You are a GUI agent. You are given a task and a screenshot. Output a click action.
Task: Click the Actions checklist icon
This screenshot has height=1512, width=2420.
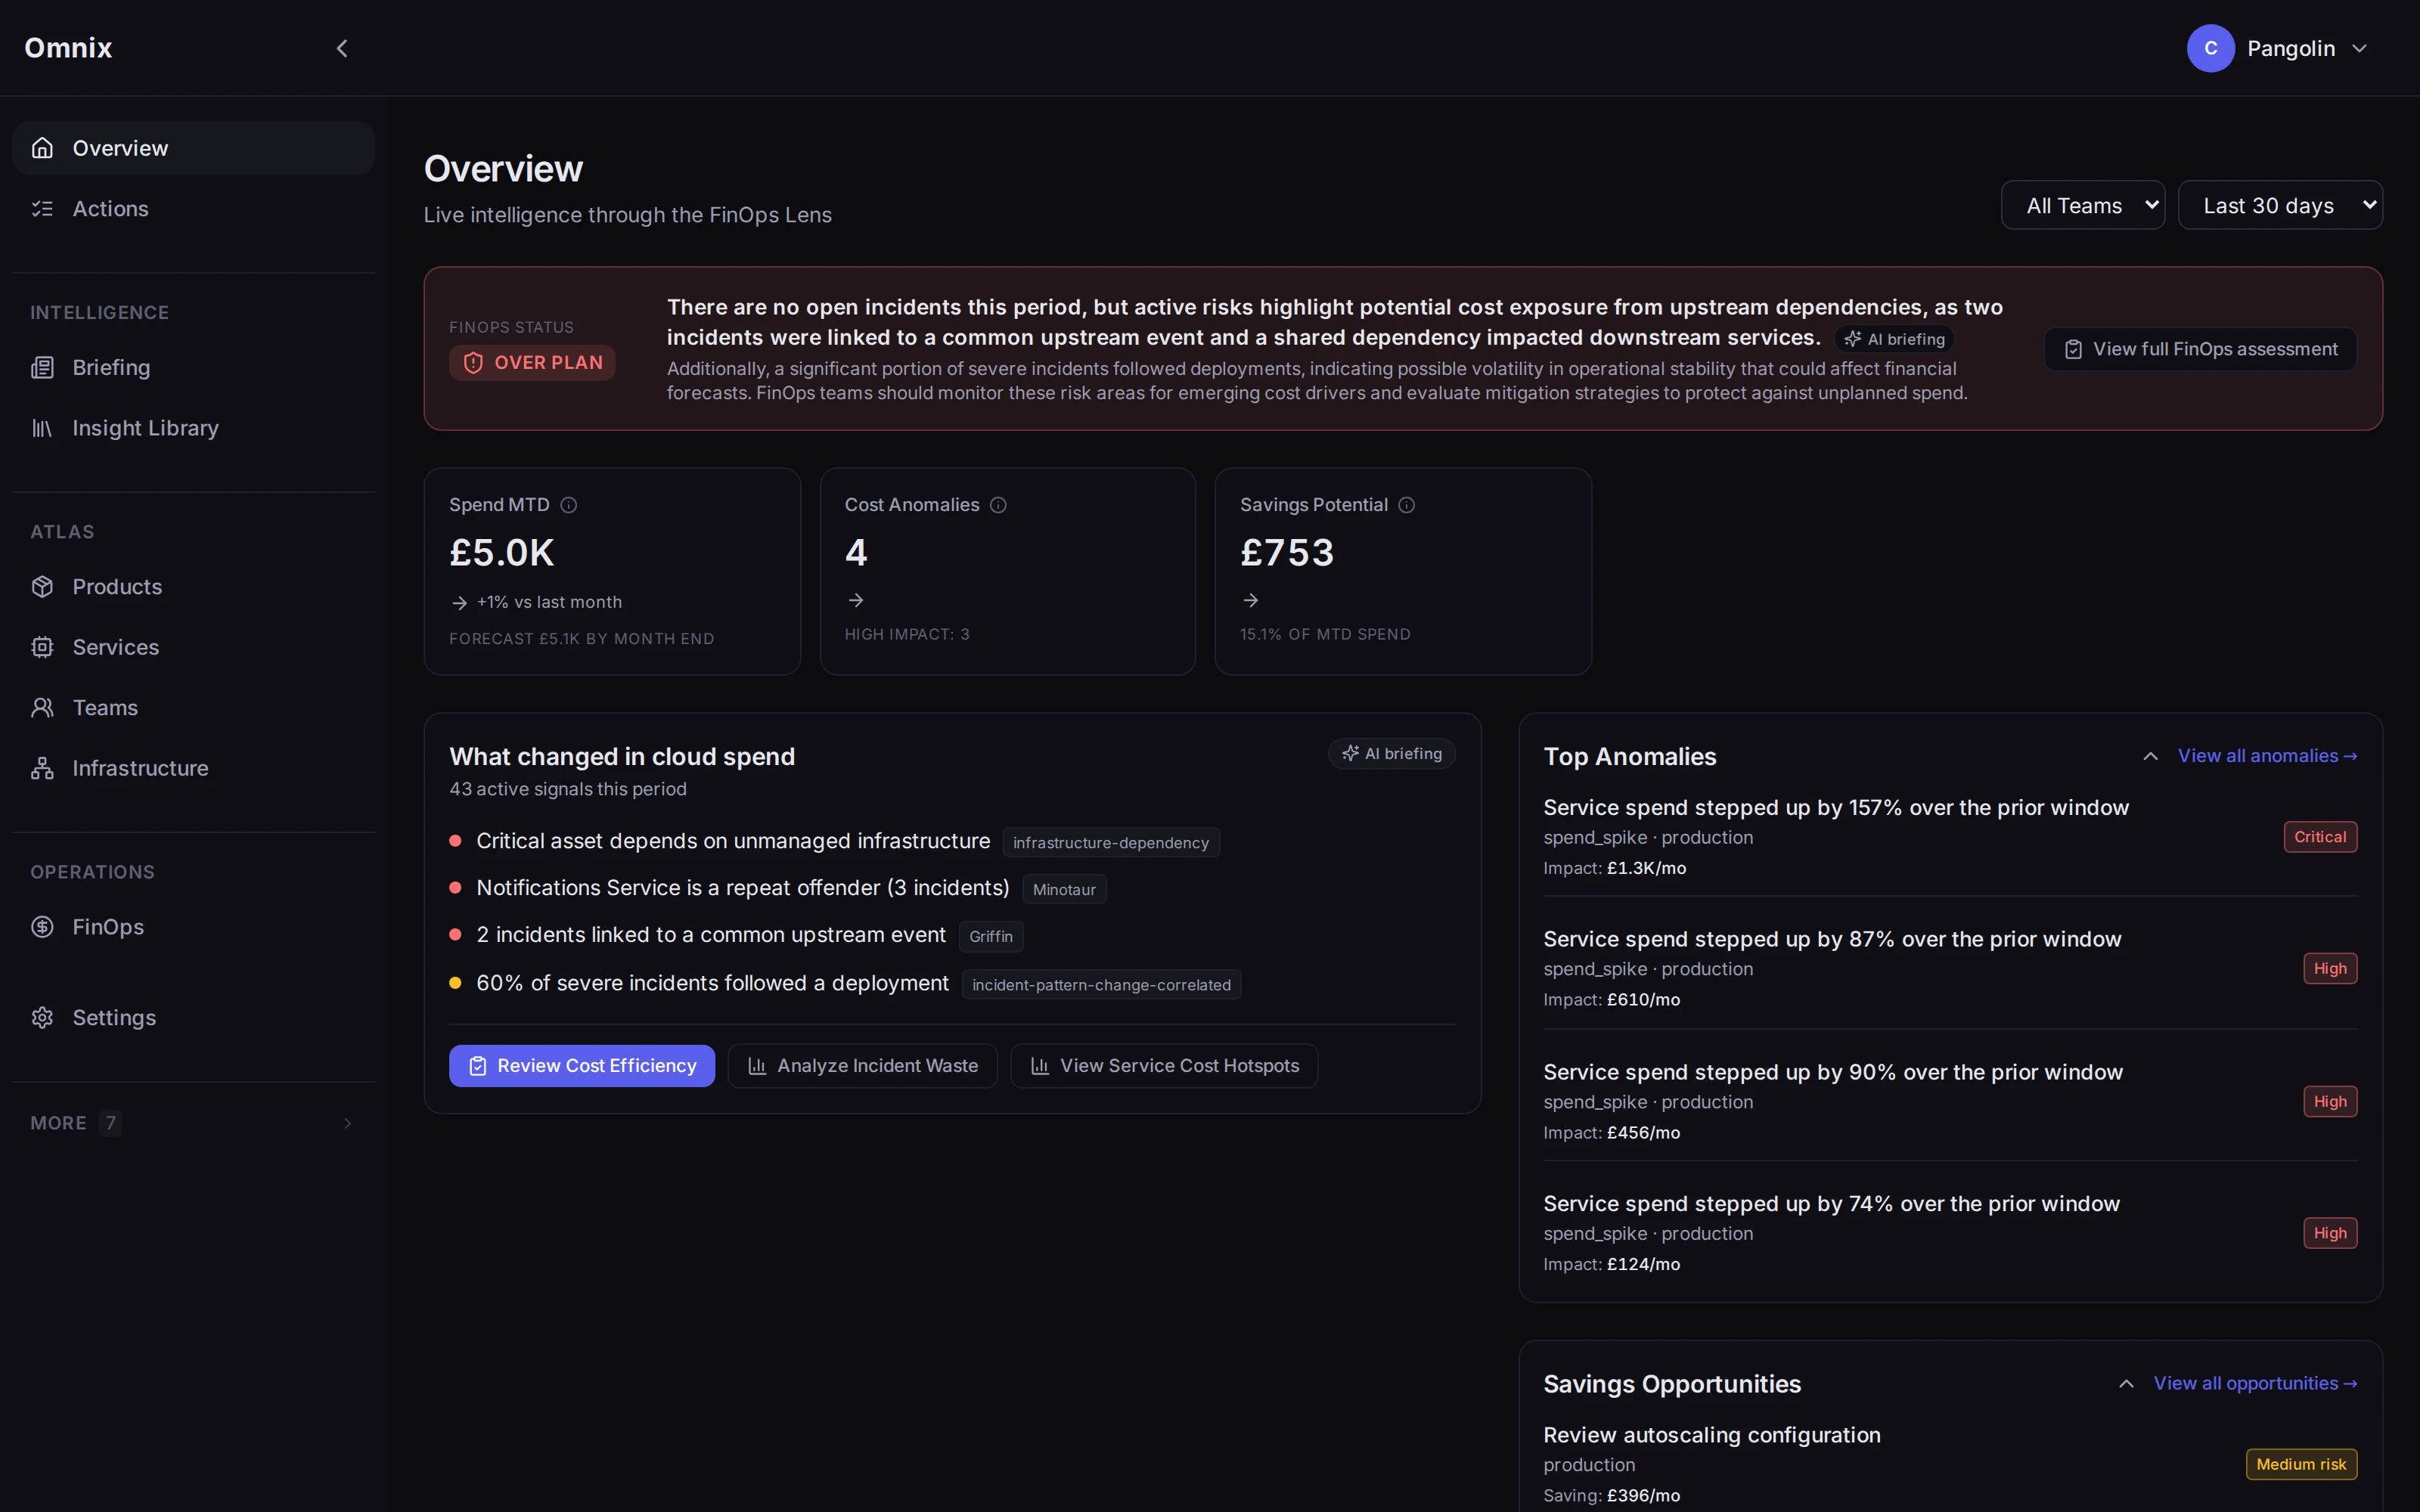[42, 209]
